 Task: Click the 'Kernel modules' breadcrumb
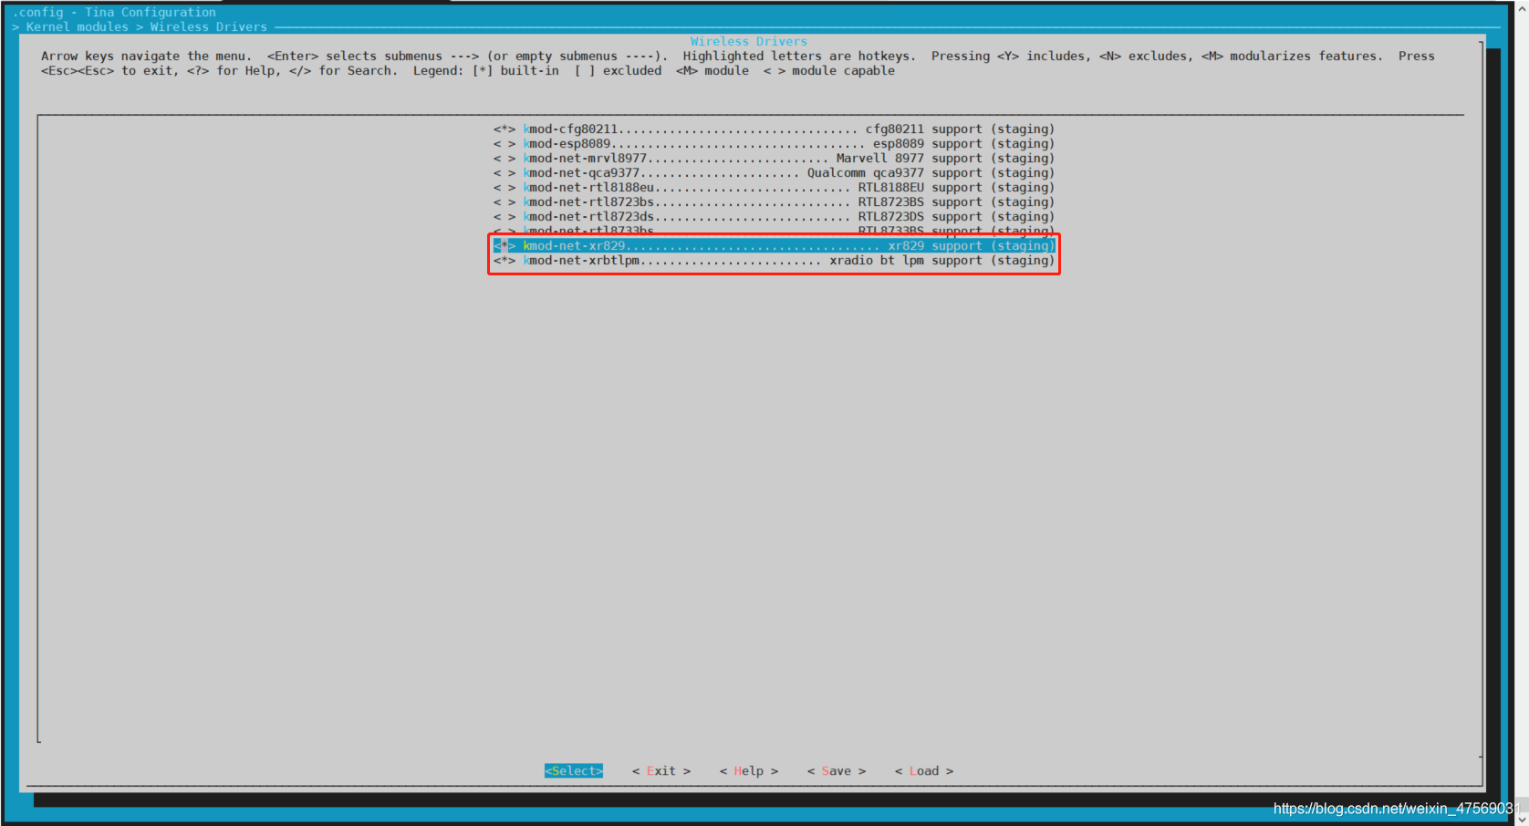coord(78,27)
